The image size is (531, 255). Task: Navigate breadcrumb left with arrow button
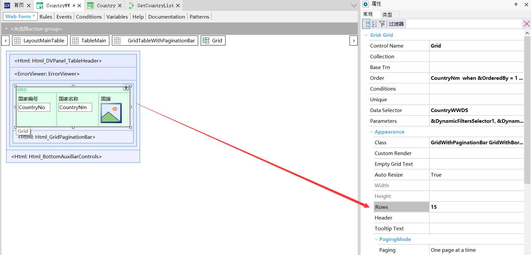[x=6, y=41]
